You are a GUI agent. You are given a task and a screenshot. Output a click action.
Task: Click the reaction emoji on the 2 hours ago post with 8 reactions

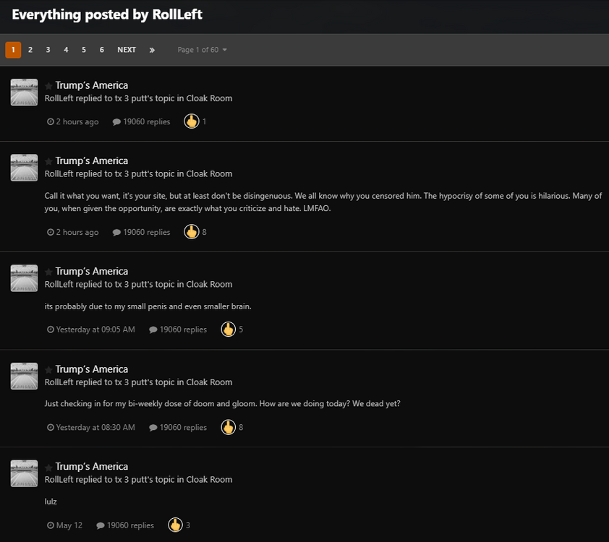click(191, 232)
